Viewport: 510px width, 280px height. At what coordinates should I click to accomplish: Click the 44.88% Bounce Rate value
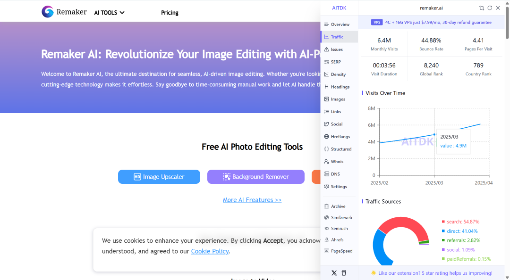pos(431,41)
